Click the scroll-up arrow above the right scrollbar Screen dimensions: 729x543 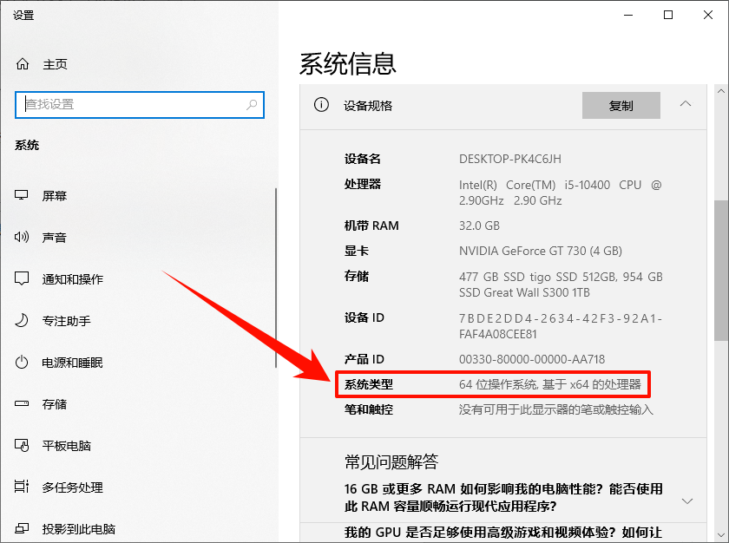pos(721,89)
